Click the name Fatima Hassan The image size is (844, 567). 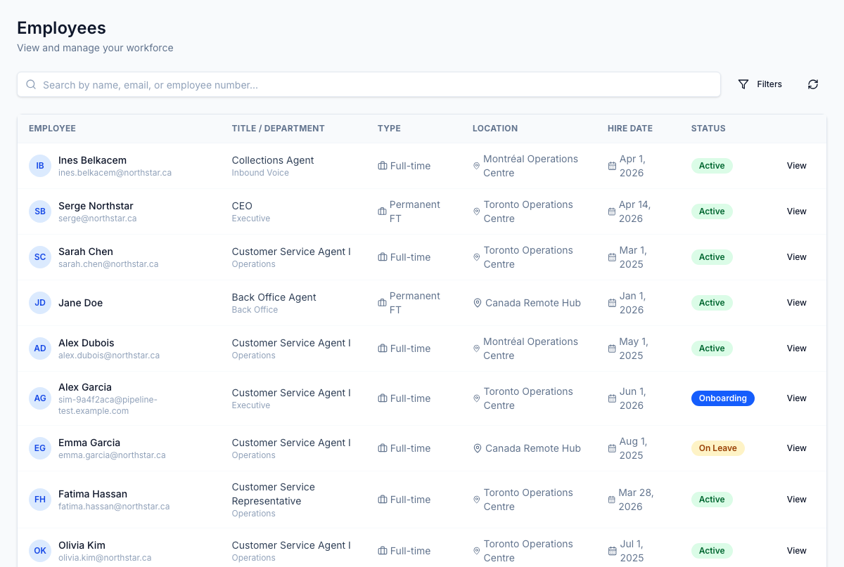(x=93, y=494)
